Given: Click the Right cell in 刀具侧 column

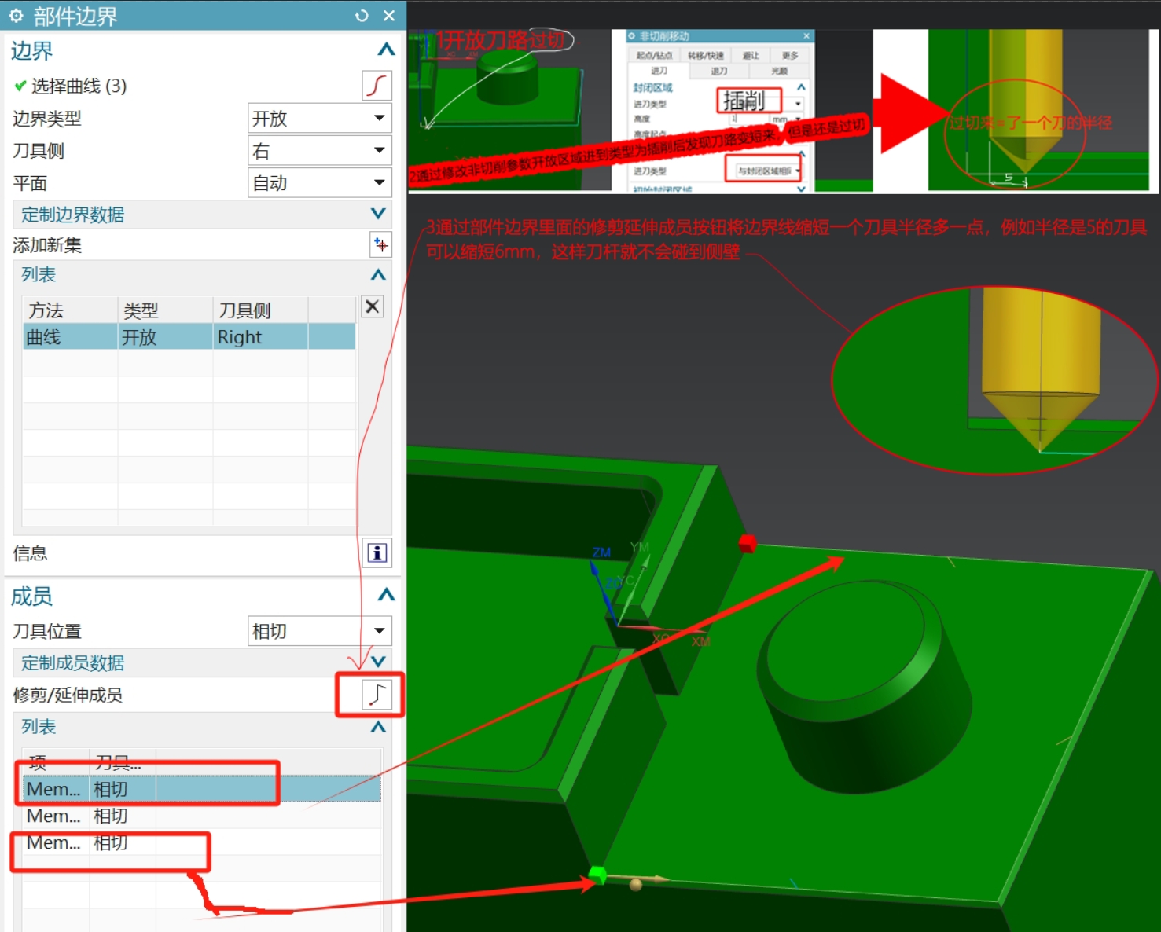Looking at the screenshot, I should click(x=260, y=337).
